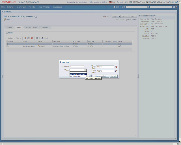Image resolution: width=181 pixels, height=145 pixels.
Task: Click the Contract Summary panel splitter arrow
Action: pos(138,76)
